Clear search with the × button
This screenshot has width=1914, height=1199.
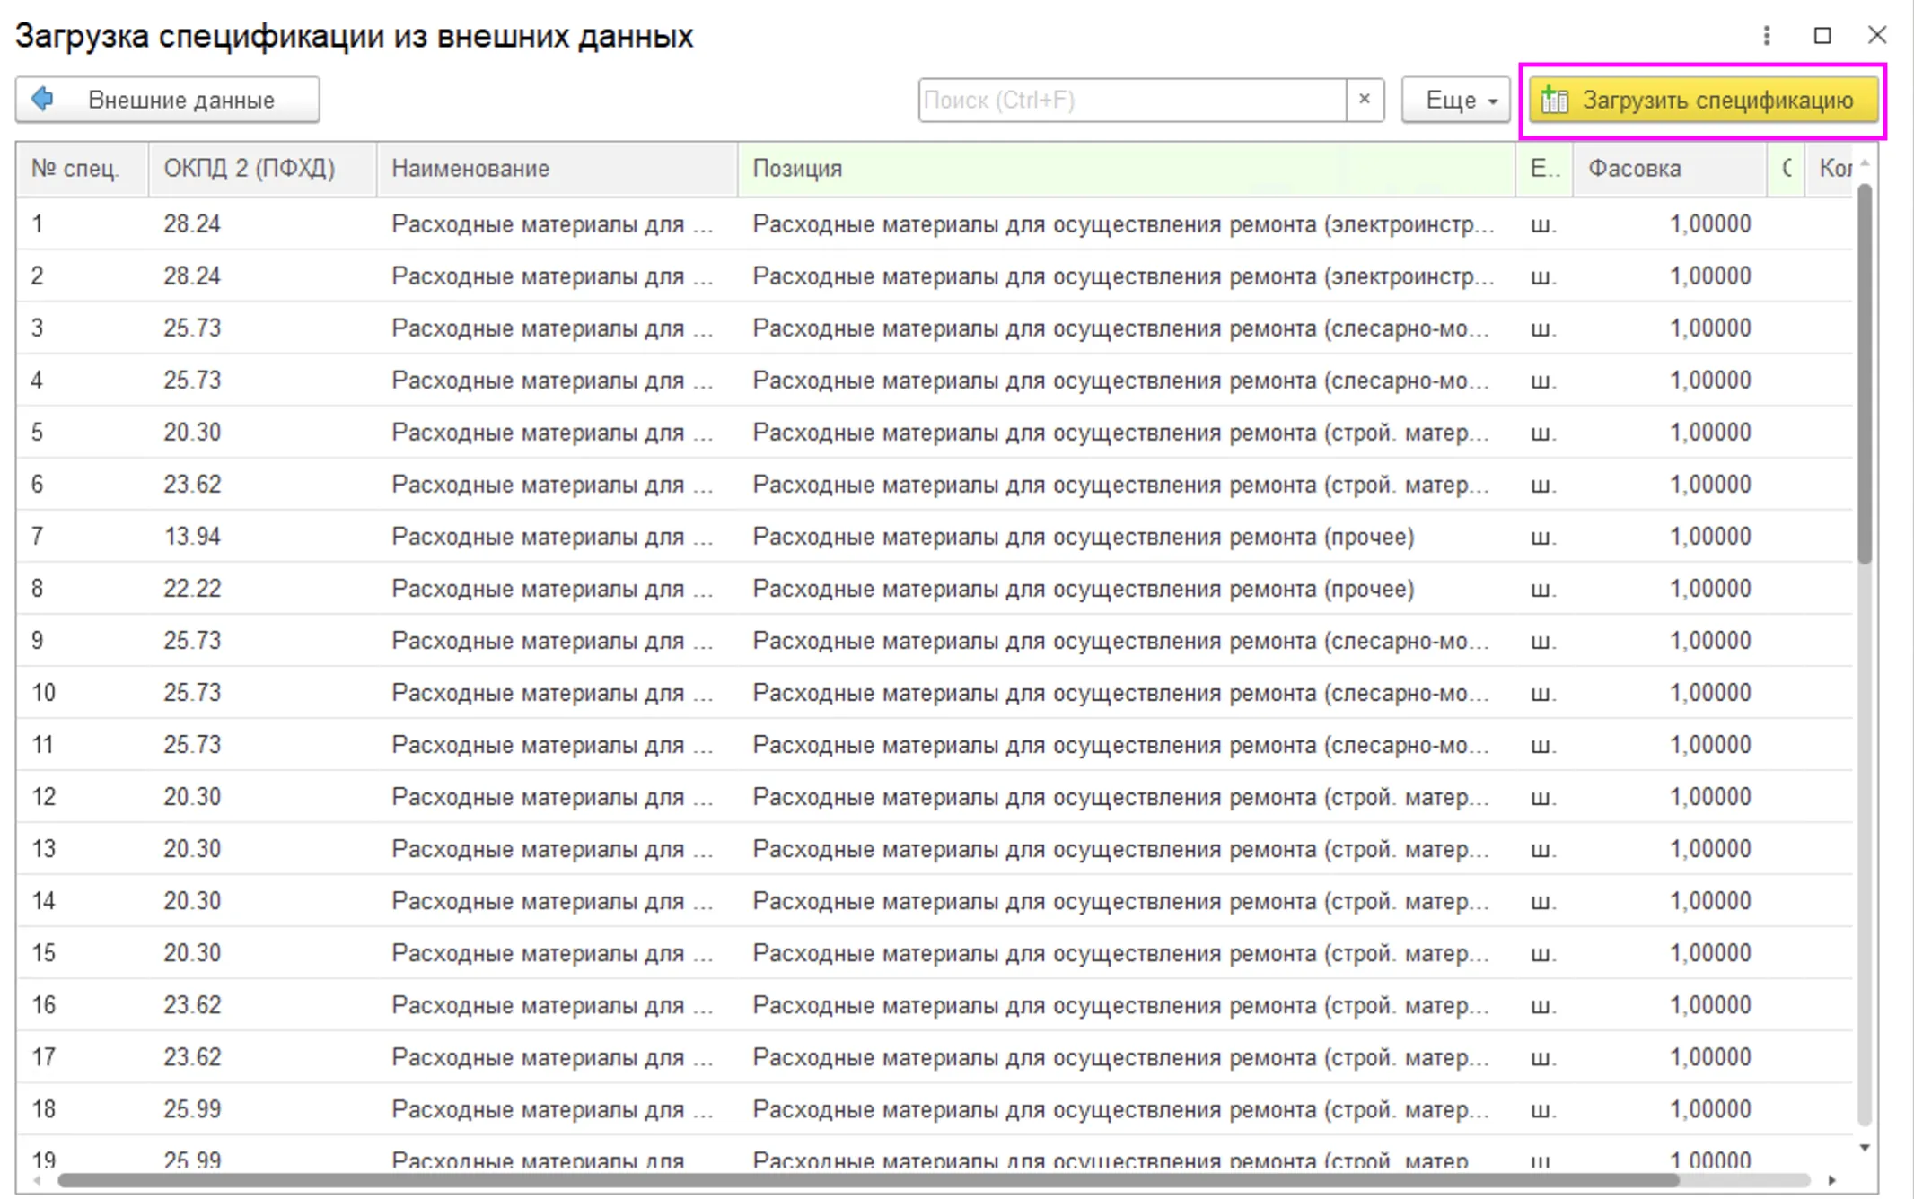pyautogui.click(x=1365, y=100)
